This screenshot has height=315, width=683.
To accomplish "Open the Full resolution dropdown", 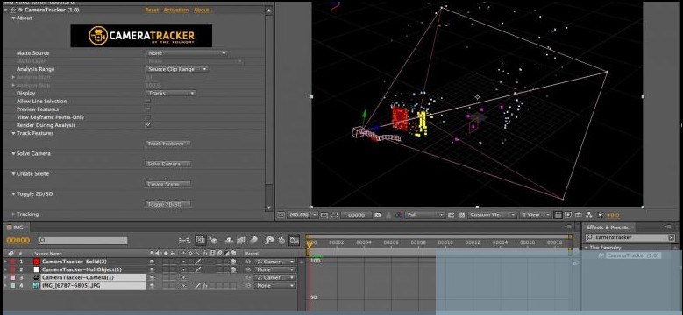I will 424,214.
